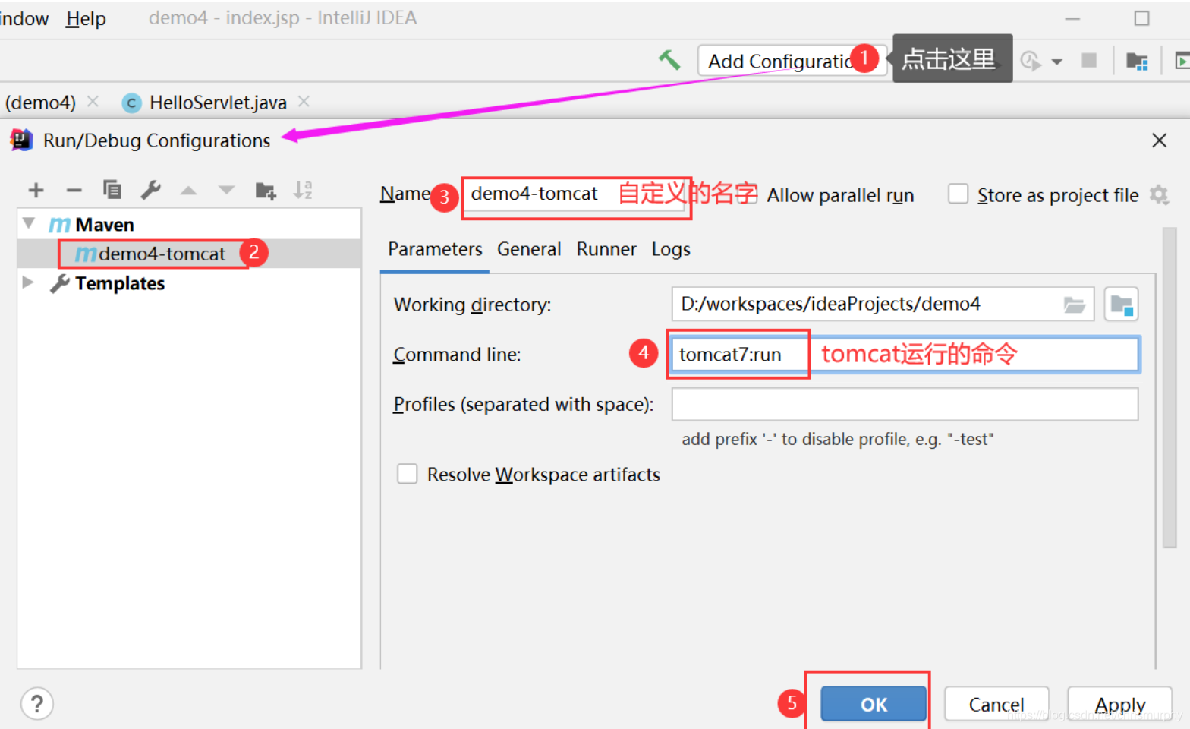Close the HelloServlet.java tab
Image resolution: width=1190 pixels, height=729 pixels.
[x=304, y=101]
